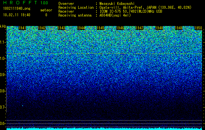This screenshot has height=130, width=205.
Task: Click the meteor count value 0
Action: (x=46, y=15)
